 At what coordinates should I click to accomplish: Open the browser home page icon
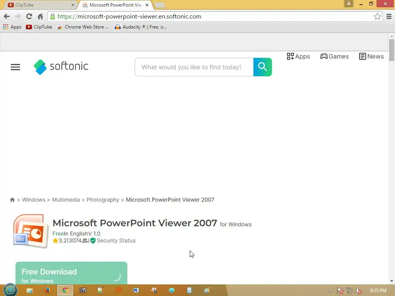(40, 17)
